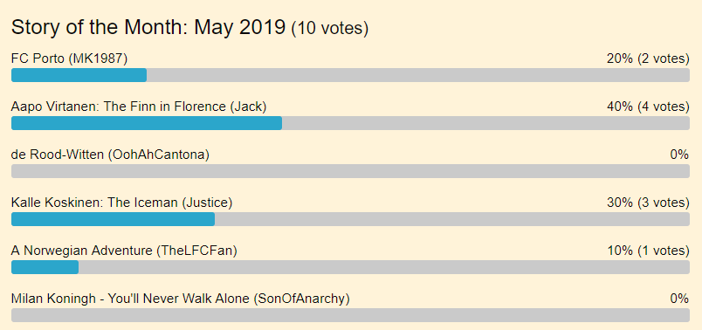
Task: Click the short blue bar for A Norwegian Adventure
Action: [45, 267]
